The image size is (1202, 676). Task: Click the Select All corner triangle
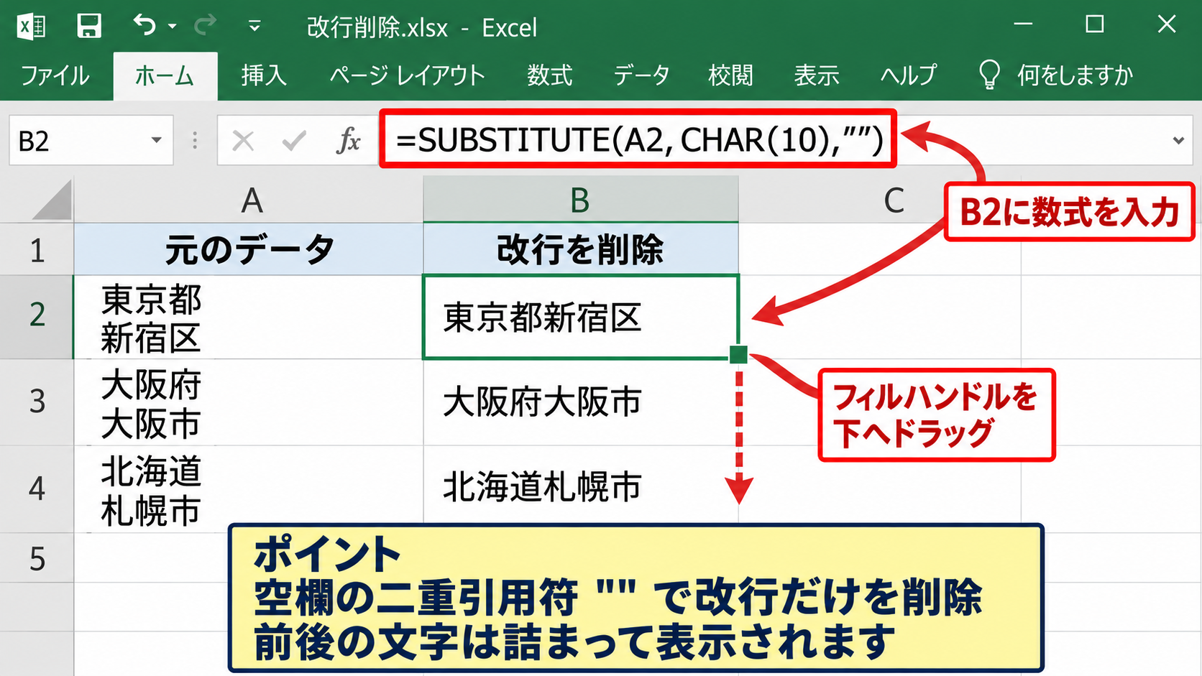tap(52, 200)
